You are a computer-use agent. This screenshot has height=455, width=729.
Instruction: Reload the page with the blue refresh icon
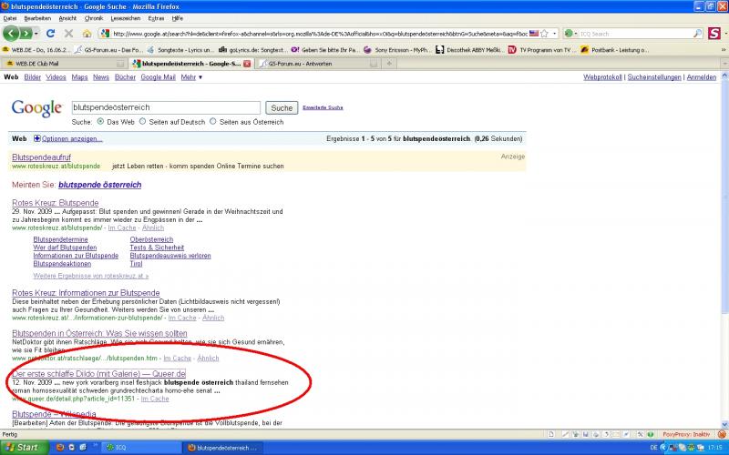point(51,34)
